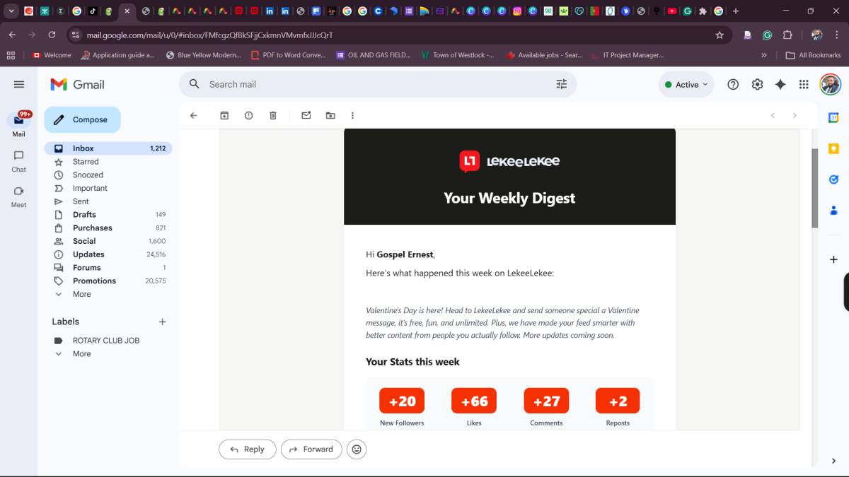Open IT Project Manager bookmark
849x477 pixels.
pos(627,55)
